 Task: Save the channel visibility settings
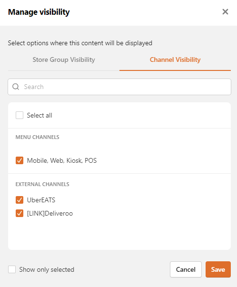coord(218,269)
